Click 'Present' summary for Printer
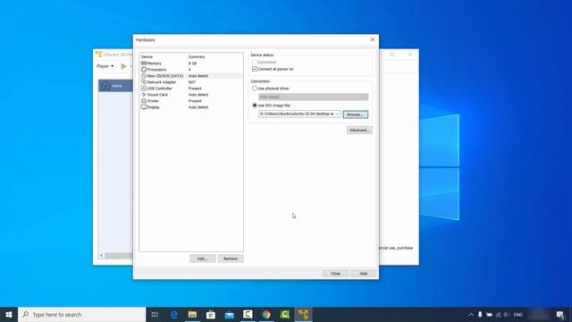This screenshot has height=322, width=572. coord(195,100)
